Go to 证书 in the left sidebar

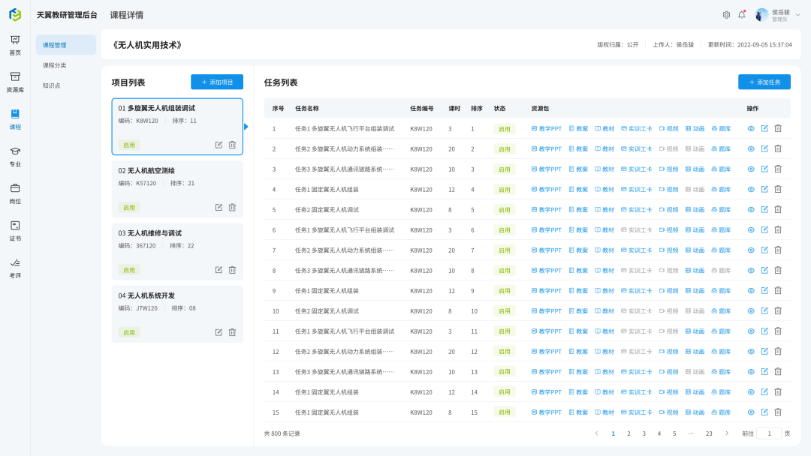tap(15, 231)
